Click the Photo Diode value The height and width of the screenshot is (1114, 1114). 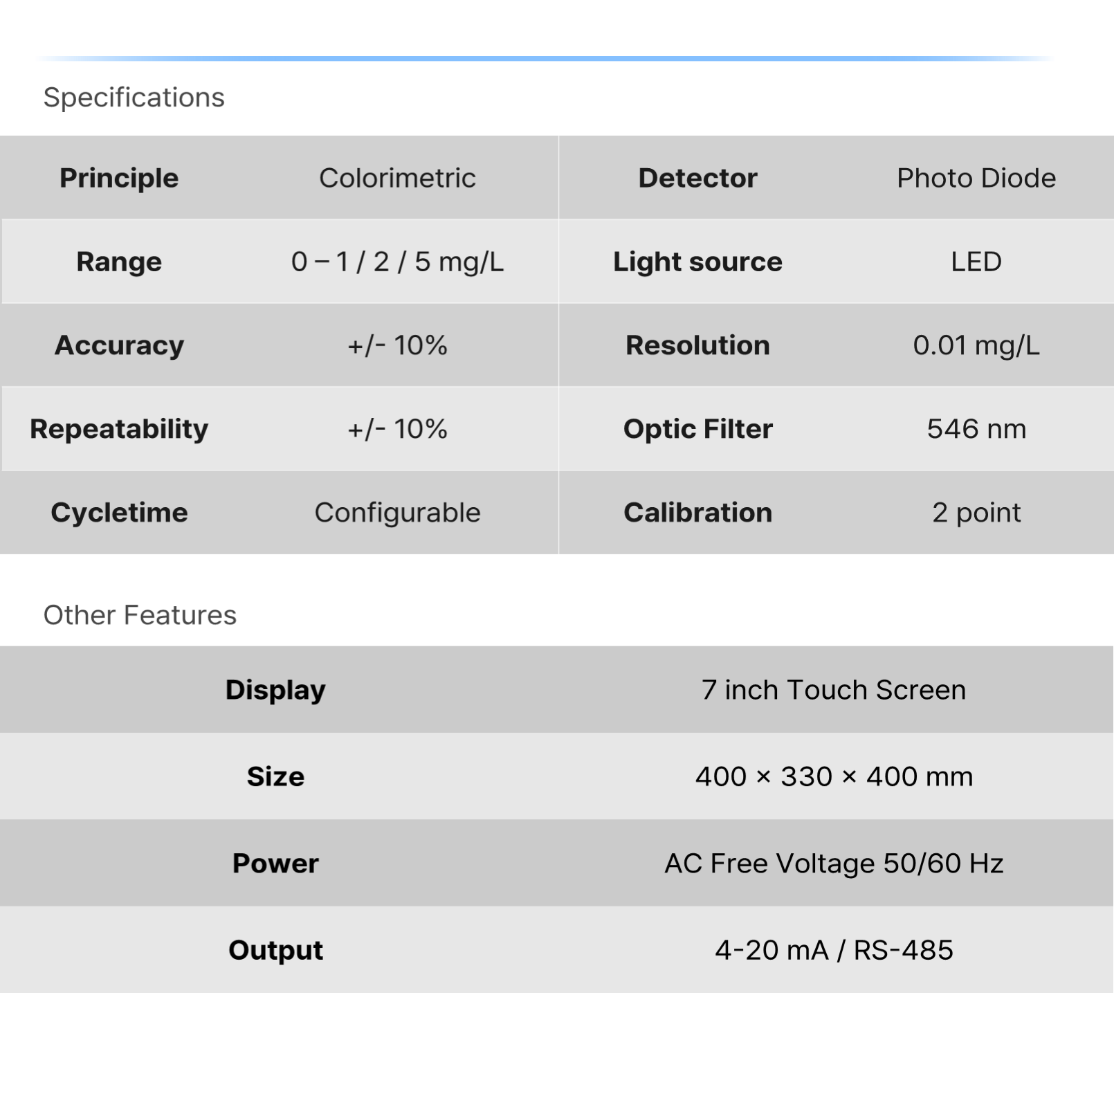click(976, 178)
